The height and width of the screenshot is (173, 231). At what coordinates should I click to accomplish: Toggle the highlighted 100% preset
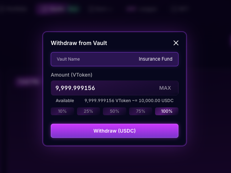167,111
